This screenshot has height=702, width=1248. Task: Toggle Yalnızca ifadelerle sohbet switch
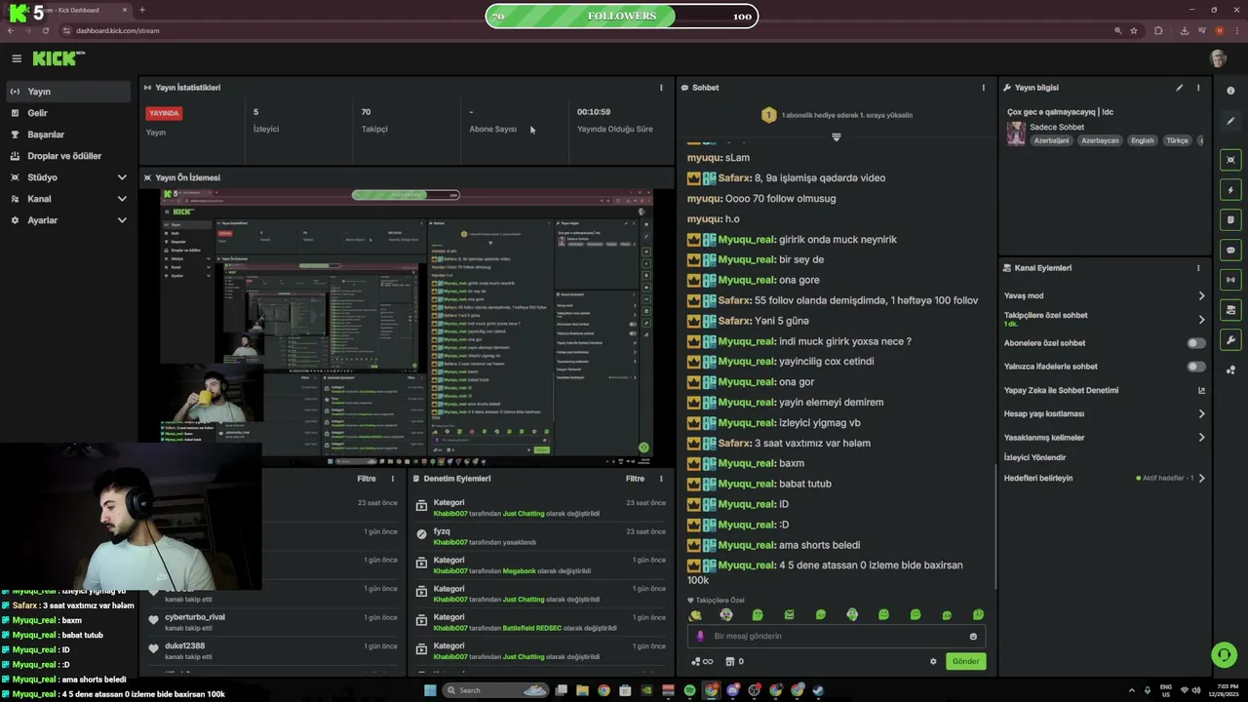click(x=1195, y=367)
